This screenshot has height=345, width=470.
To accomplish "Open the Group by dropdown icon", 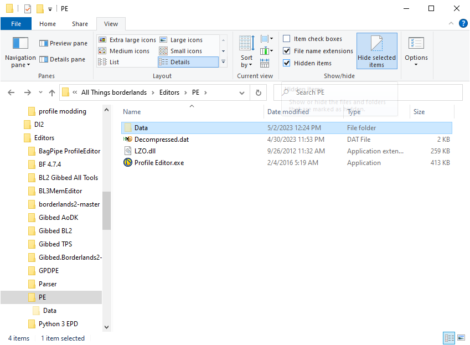I will tap(266, 39).
